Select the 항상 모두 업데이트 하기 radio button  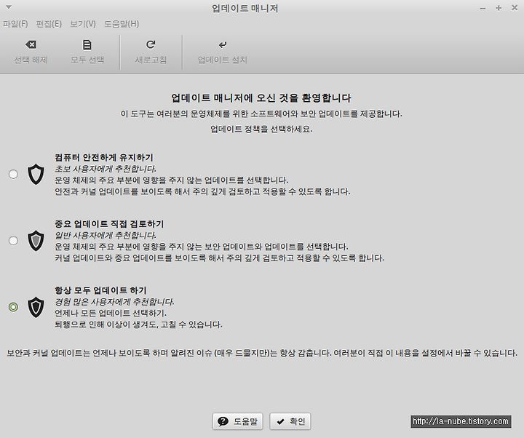[13, 307]
